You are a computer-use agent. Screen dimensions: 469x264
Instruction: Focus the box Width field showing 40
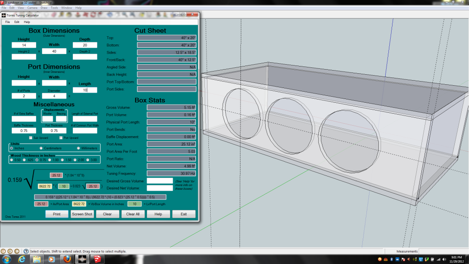[54, 51]
